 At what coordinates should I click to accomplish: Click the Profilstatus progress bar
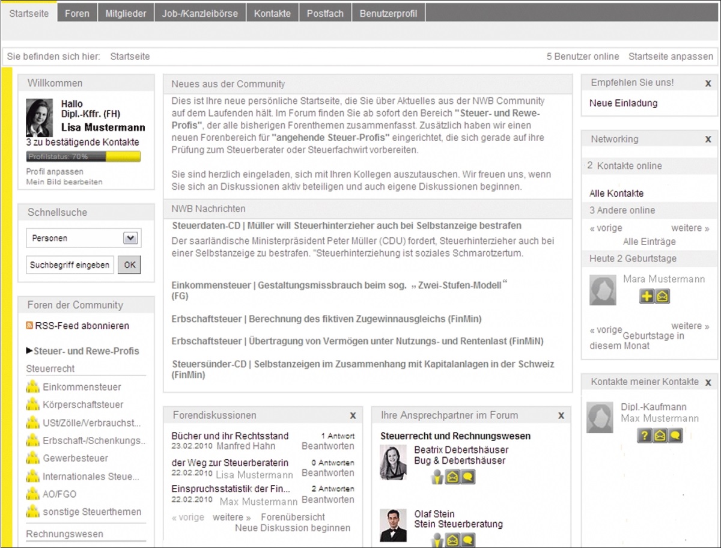[x=84, y=157]
